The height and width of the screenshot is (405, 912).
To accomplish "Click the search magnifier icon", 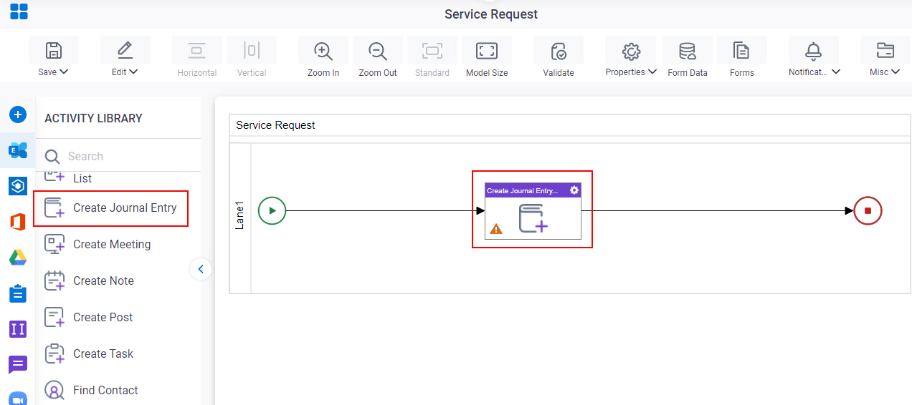I will [x=52, y=157].
